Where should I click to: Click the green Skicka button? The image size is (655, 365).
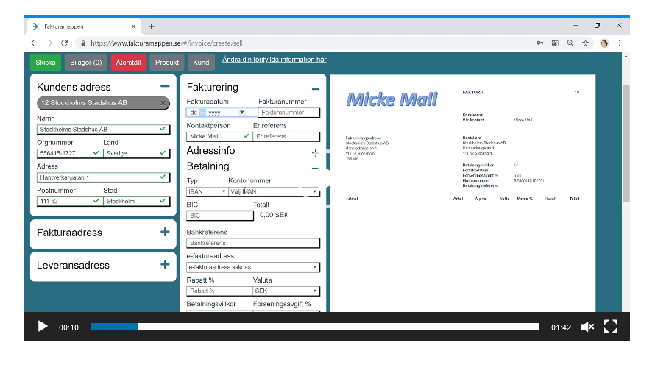click(46, 63)
